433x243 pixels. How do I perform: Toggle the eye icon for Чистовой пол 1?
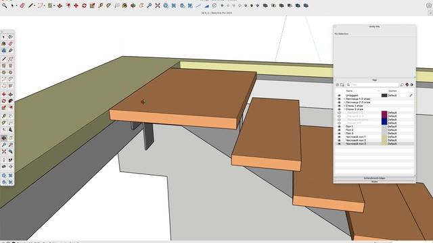(340, 136)
